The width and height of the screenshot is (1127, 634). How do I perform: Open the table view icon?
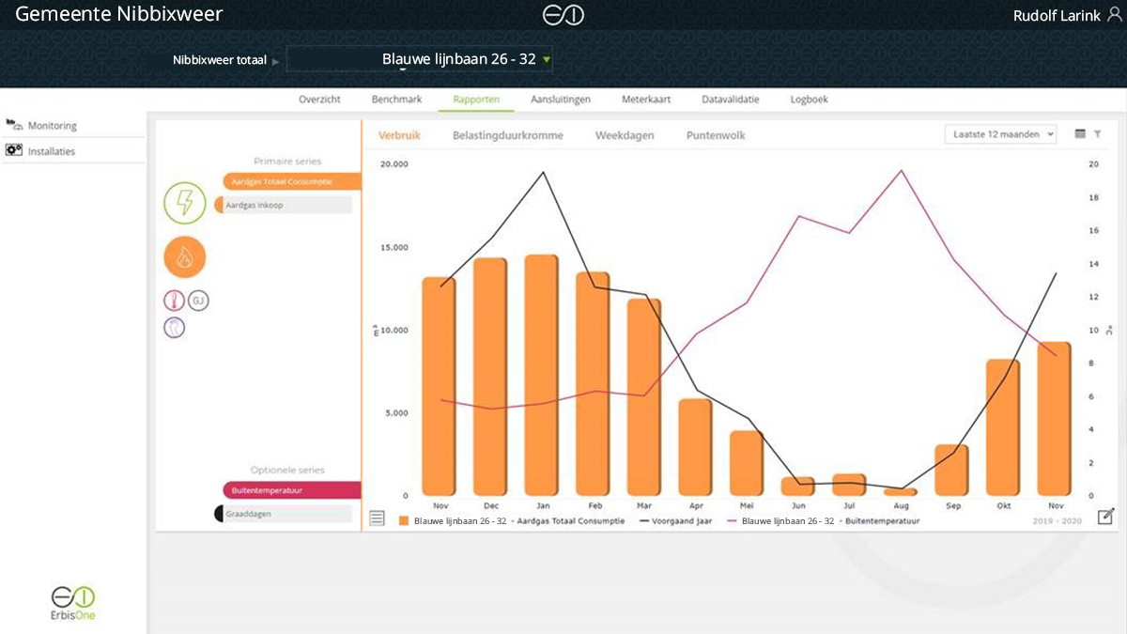pos(1080,134)
